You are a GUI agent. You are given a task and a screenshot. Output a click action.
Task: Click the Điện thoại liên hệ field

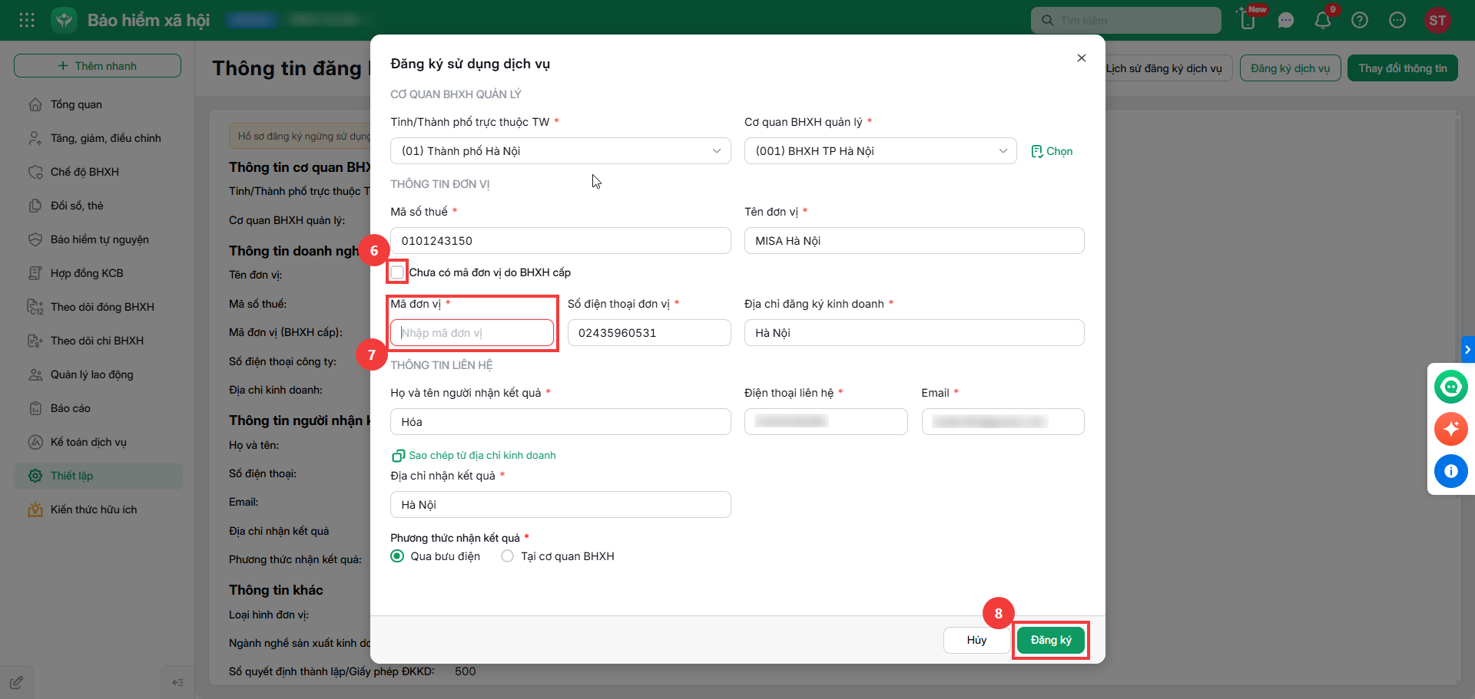[x=826, y=422]
